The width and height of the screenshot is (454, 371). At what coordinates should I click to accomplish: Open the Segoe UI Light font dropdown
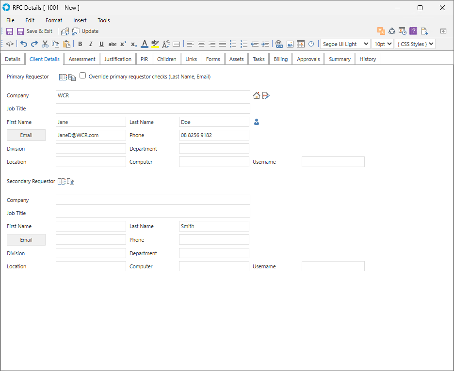pos(345,44)
